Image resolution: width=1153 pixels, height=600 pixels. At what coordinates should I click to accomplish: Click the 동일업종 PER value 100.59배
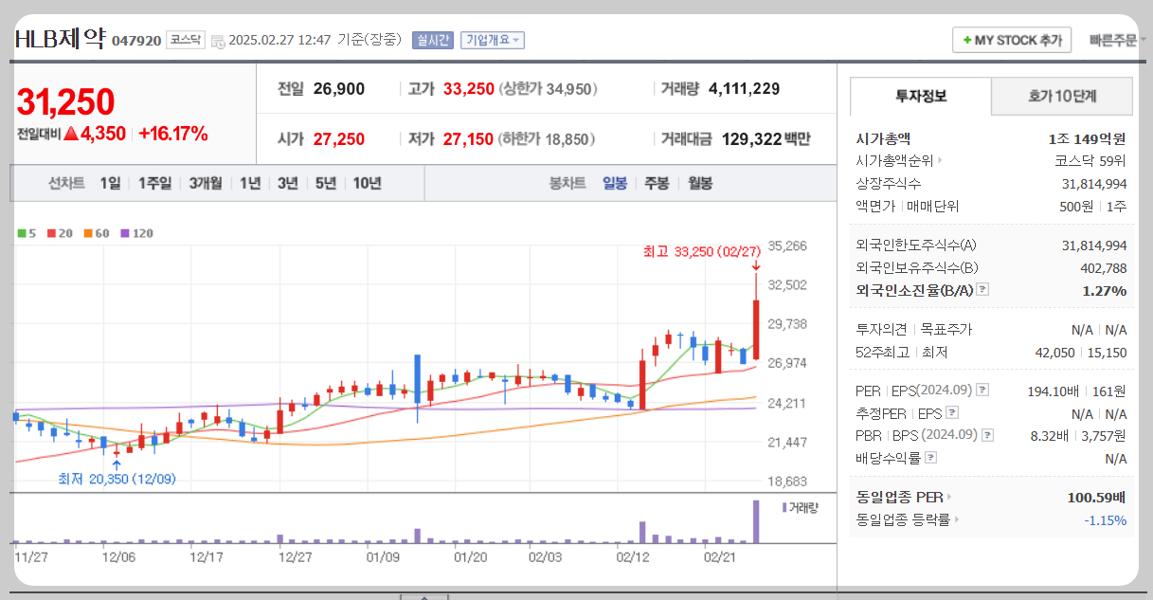point(1096,497)
